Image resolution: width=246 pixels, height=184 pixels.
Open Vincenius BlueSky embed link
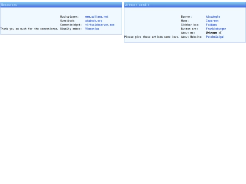[x=92, y=29]
